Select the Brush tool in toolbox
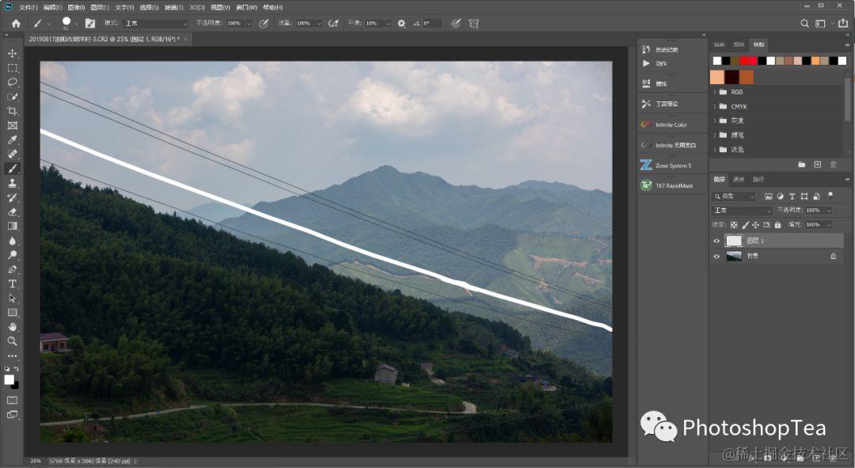855x468 pixels. click(12, 169)
